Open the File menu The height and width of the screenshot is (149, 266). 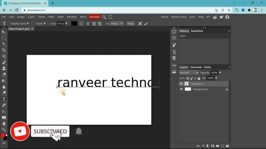pos(4,17)
